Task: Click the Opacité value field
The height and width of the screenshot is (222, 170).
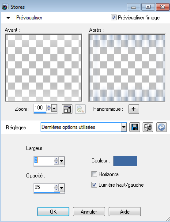Action: (44, 187)
